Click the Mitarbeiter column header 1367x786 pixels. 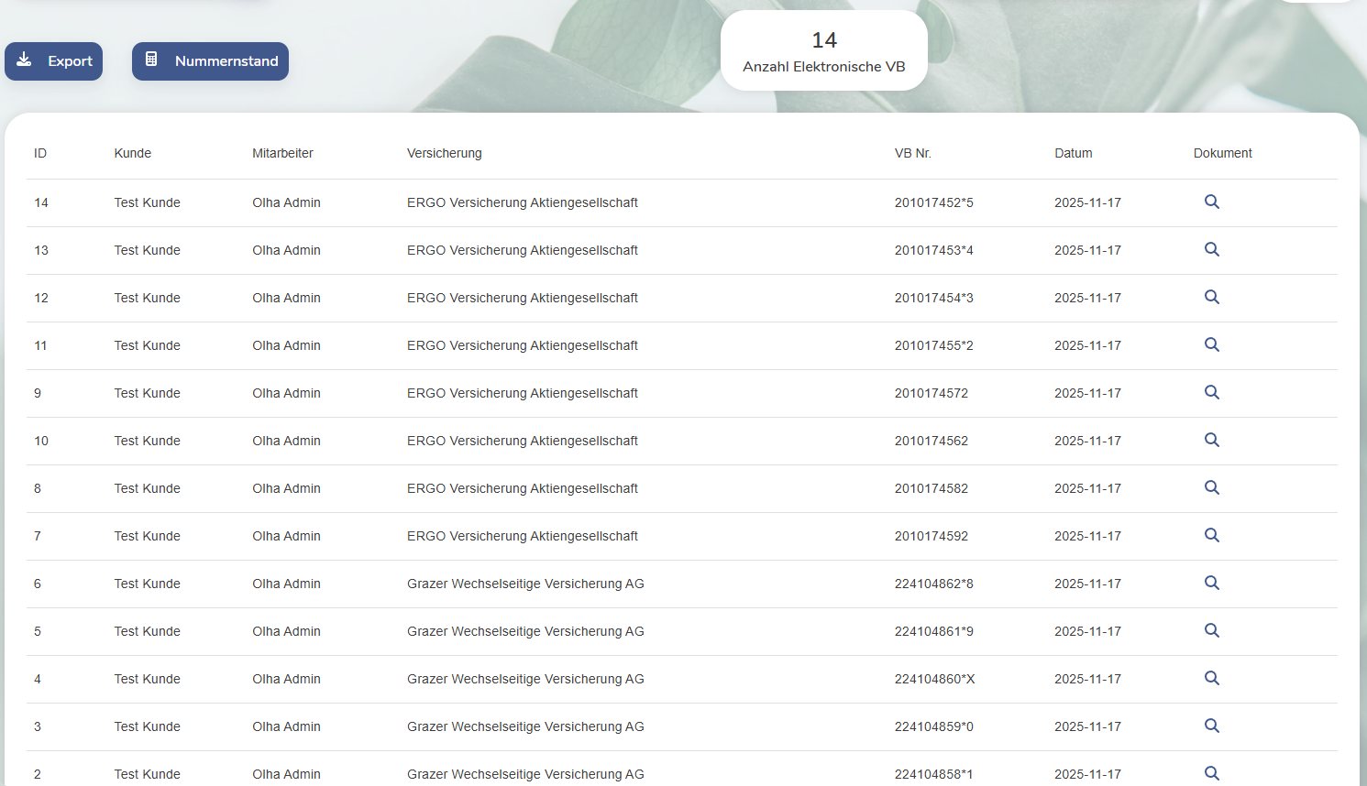[x=282, y=153]
